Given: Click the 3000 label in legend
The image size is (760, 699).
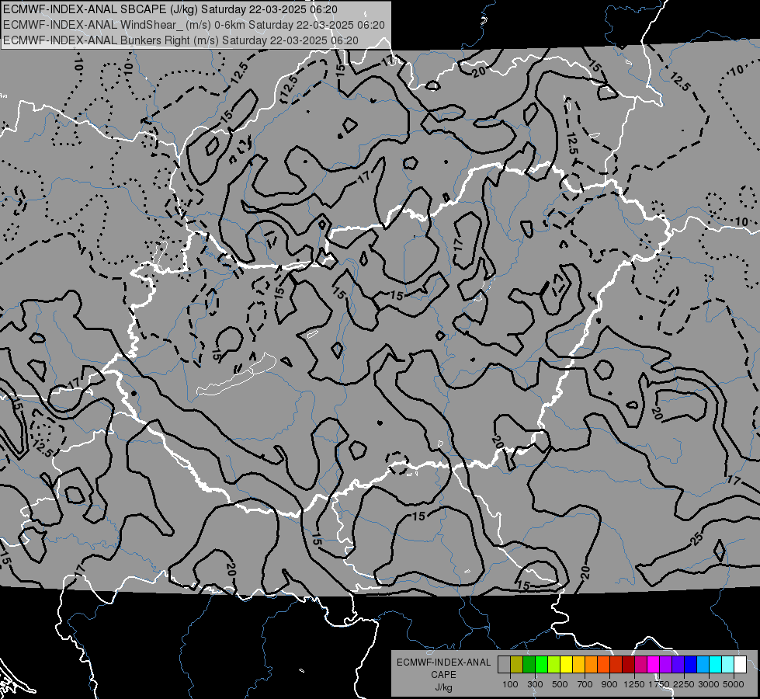Looking at the screenshot, I should (x=709, y=684).
